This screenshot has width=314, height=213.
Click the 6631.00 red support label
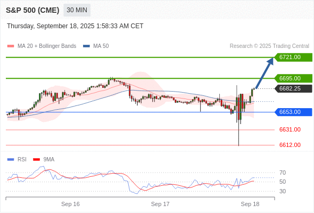[x=290, y=129]
